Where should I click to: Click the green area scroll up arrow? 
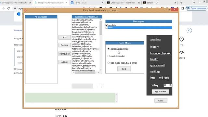click(116, 94)
